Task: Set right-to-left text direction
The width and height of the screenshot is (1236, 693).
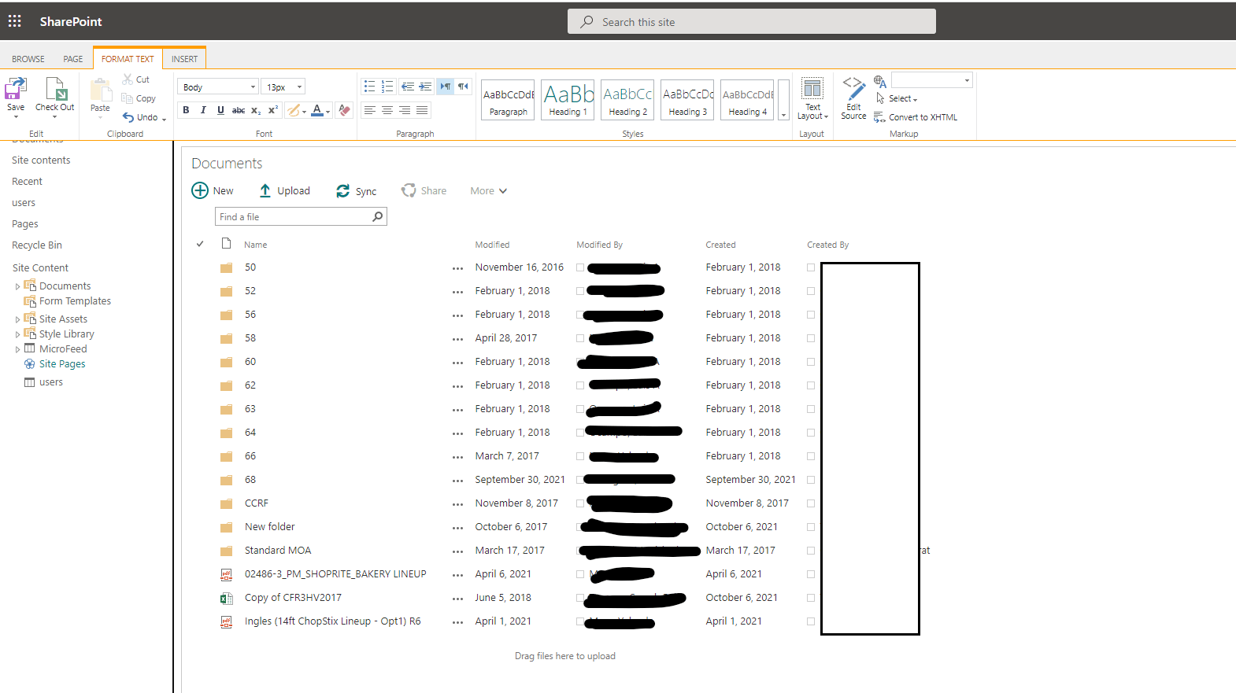Action: point(464,87)
